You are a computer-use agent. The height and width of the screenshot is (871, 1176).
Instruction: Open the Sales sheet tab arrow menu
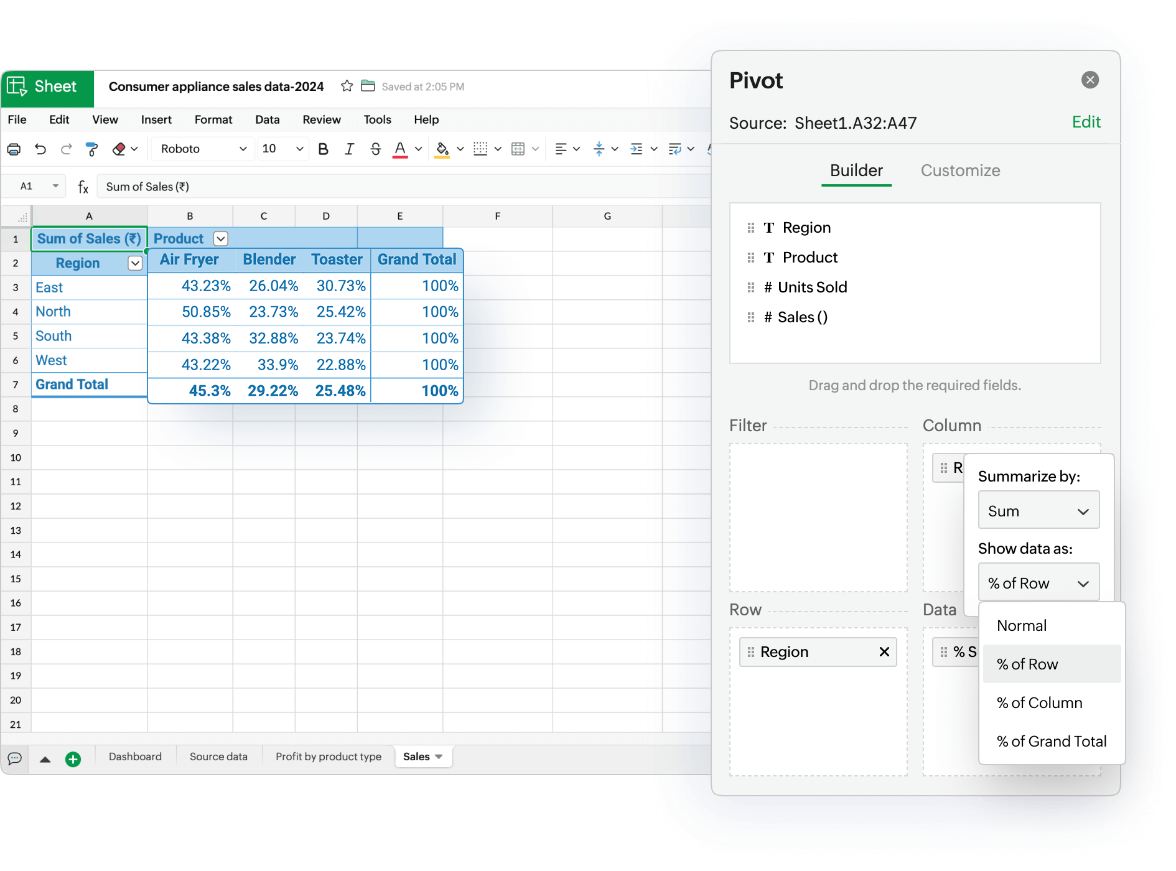439,757
